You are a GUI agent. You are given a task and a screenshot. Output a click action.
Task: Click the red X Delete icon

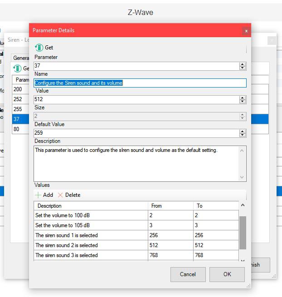(60, 195)
